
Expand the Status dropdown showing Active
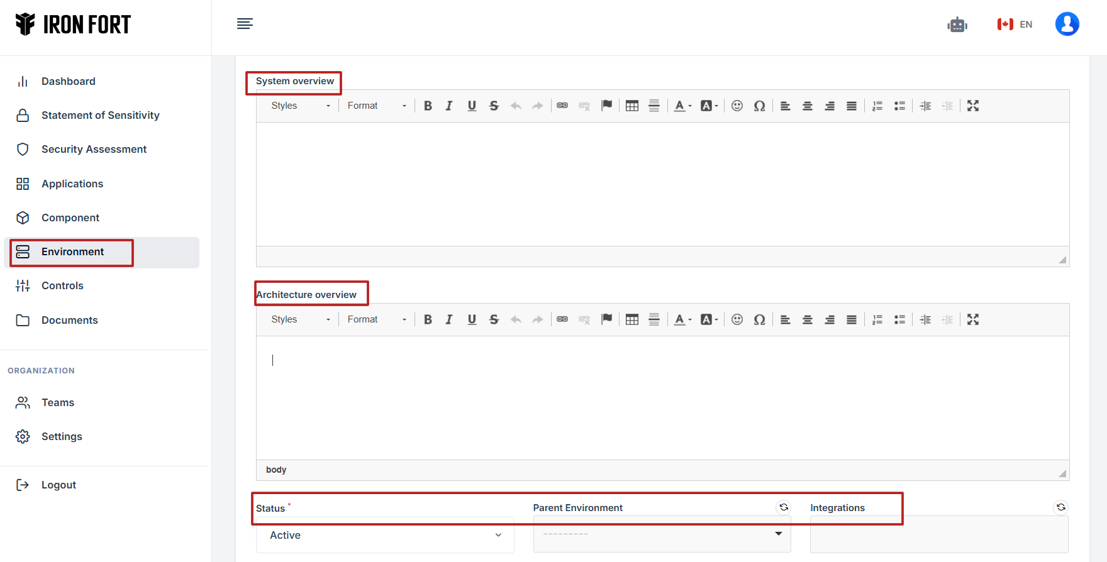[385, 535]
